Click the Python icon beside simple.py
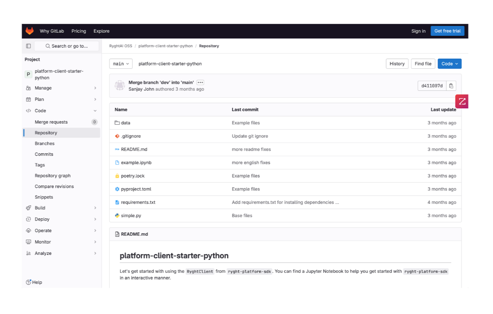This screenshot has height=314, width=493. (x=117, y=215)
